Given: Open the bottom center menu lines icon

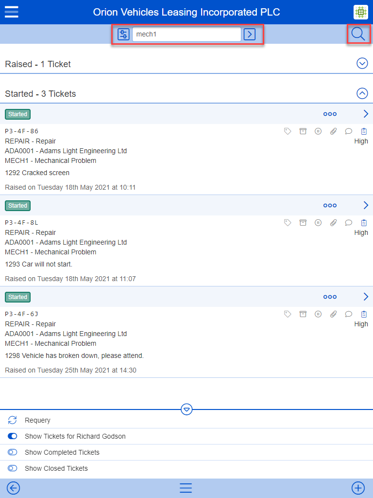Looking at the screenshot, I should pyautogui.click(x=186, y=488).
